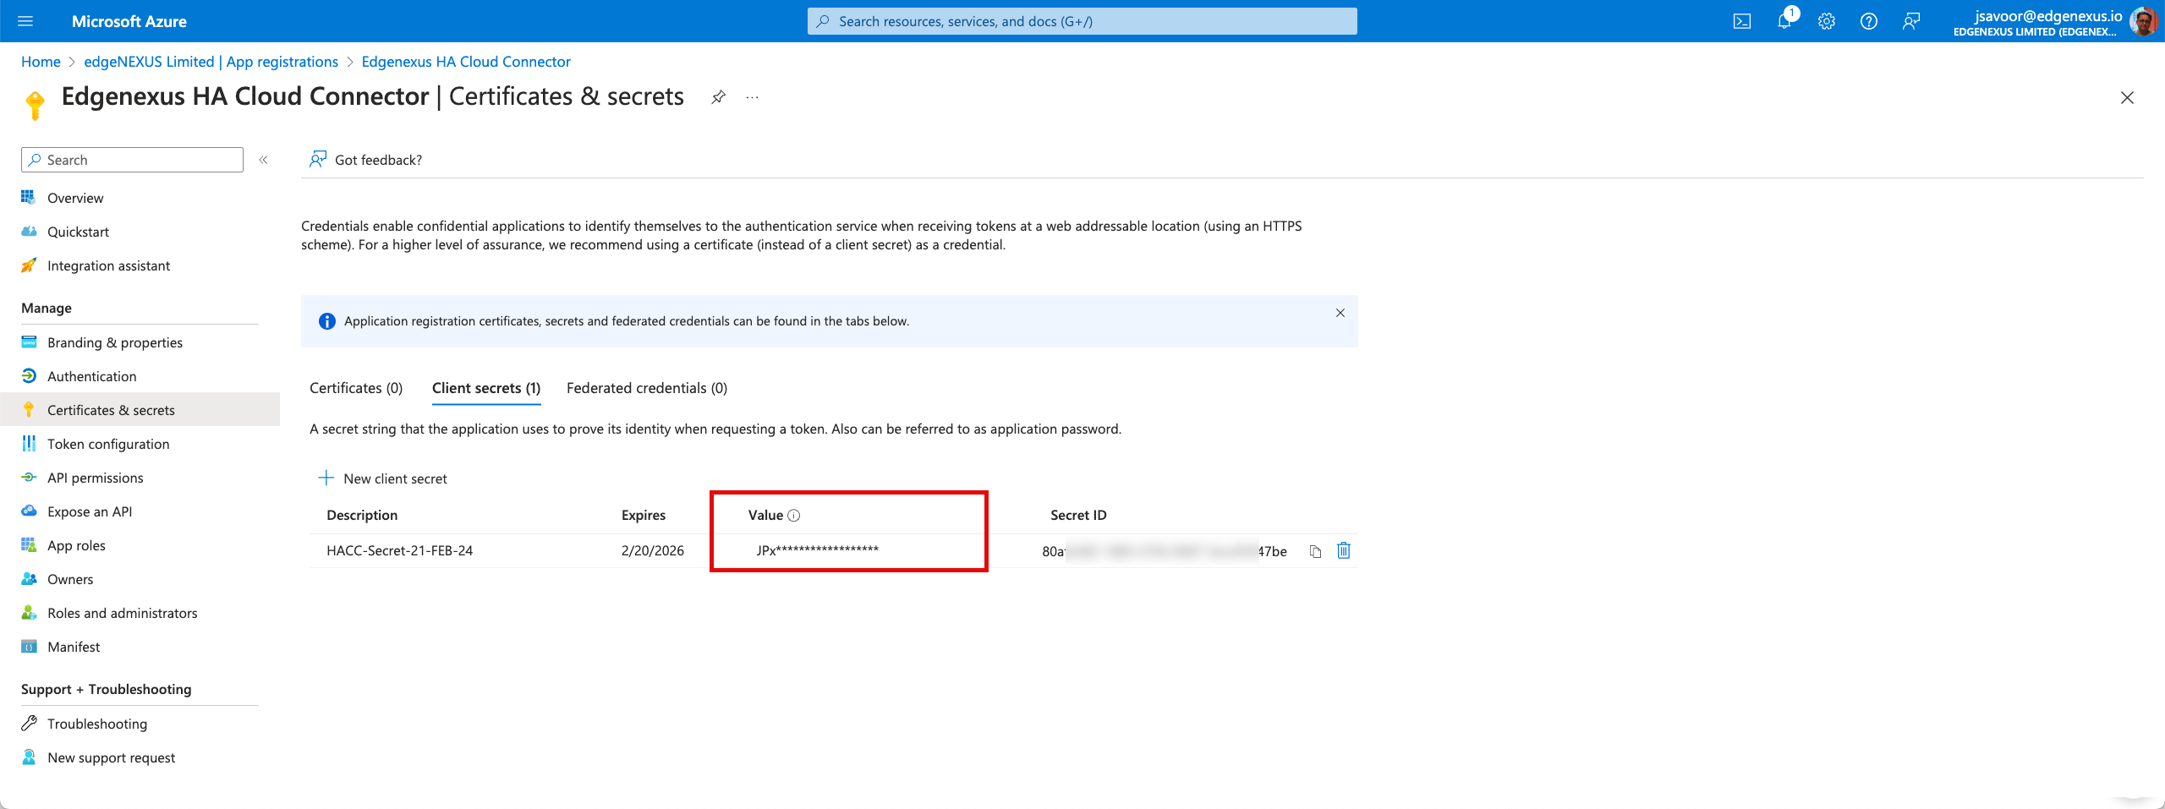Delete the HACC-Secret-21-FEB-24 secret
The image size is (2165, 809).
point(1344,550)
